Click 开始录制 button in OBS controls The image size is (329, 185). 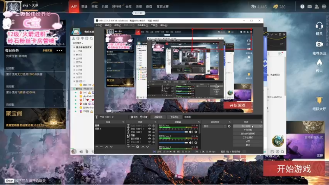248,130
